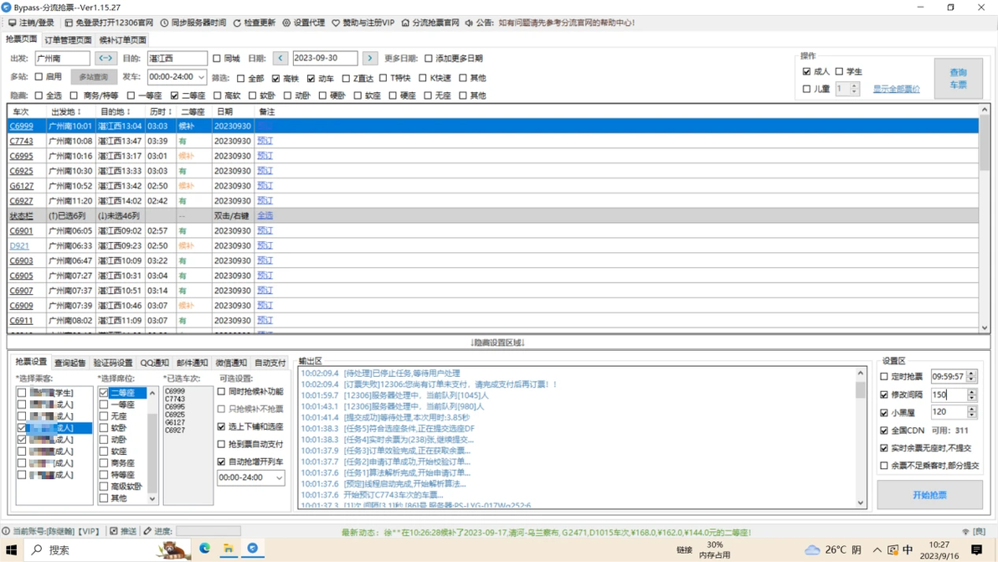Click 赞助与注册VIP heart icon
The image size is (998, 562).
pos(336,23)
